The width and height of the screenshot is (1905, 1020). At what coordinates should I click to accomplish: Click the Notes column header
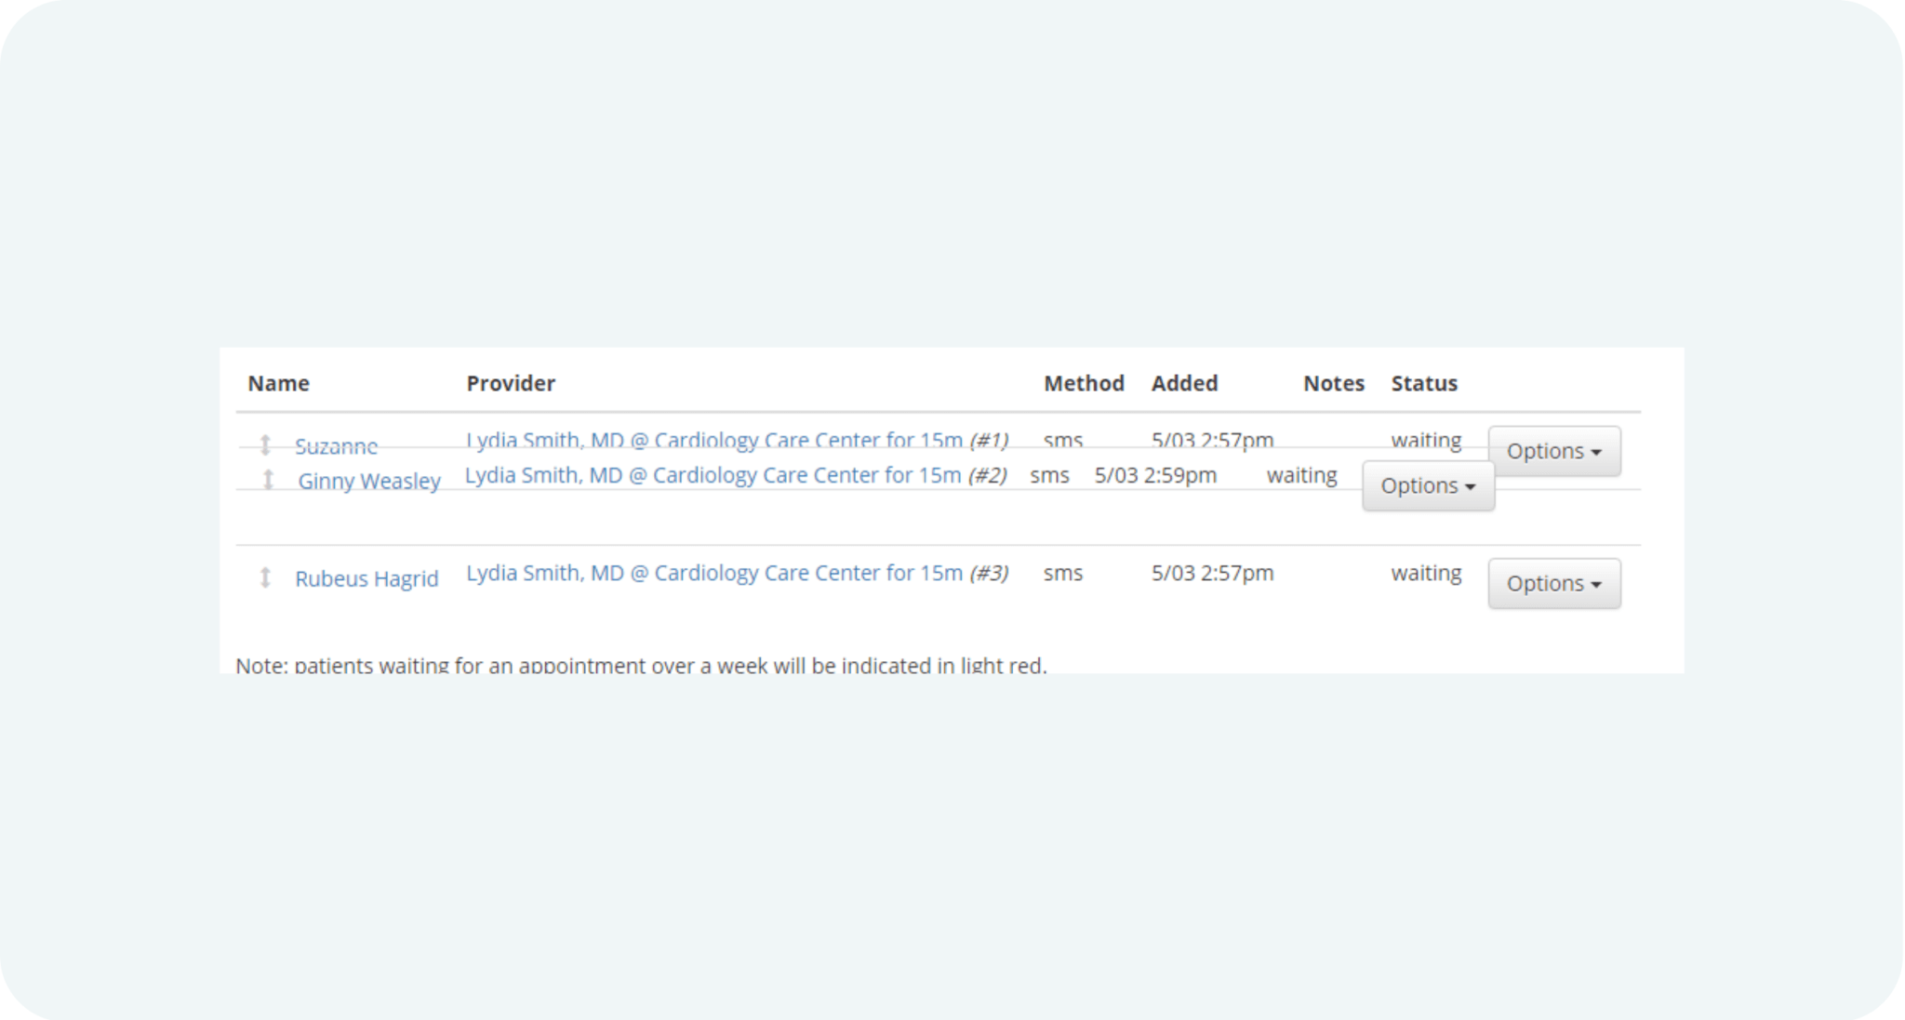[x=1333, y=383]
